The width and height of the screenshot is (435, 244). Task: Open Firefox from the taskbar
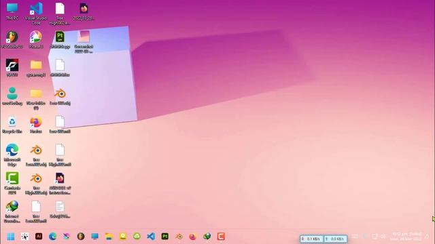(193, 237)
